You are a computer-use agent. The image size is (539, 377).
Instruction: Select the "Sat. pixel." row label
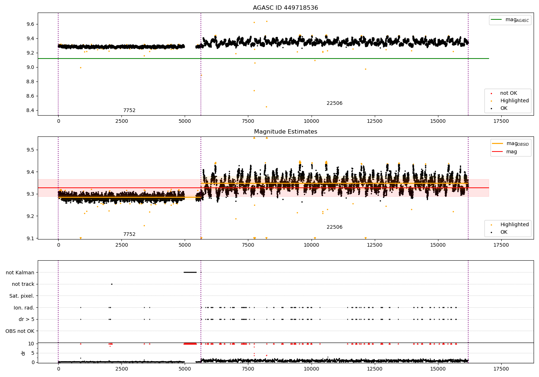tap(22, 296)
